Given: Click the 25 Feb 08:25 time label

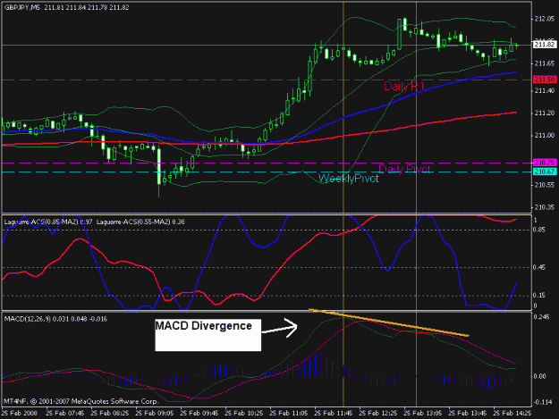Looking at the screenshot, I should 110,414.
